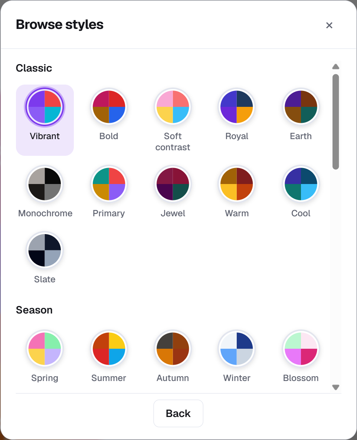Select the Royal palette circle
Viewport: 357px width, 440px height.
237,107
